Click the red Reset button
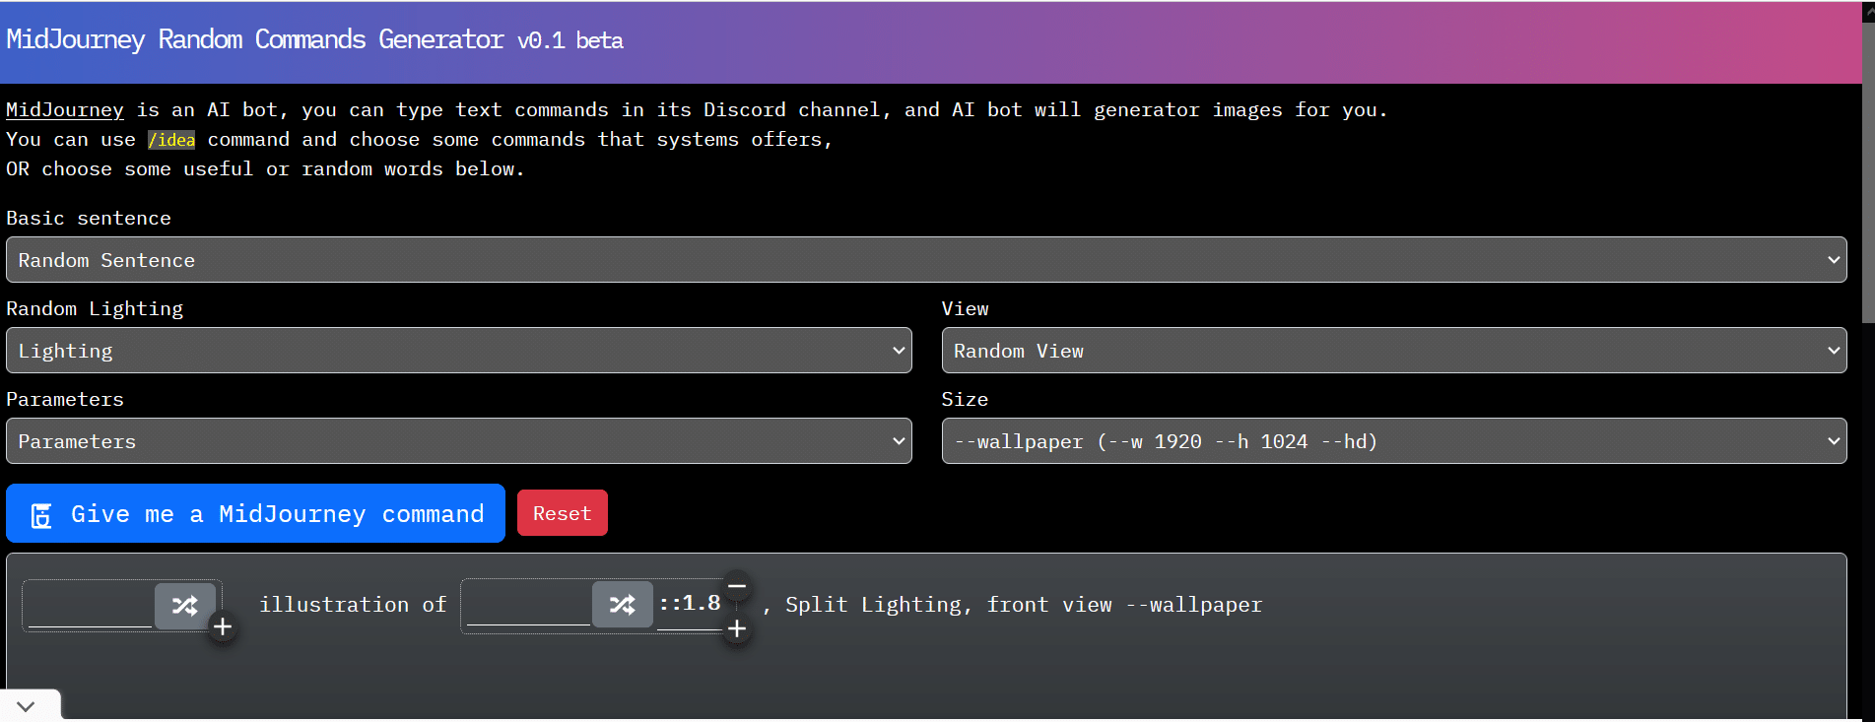Viewport: 1875px width, 722px height. 563,513
